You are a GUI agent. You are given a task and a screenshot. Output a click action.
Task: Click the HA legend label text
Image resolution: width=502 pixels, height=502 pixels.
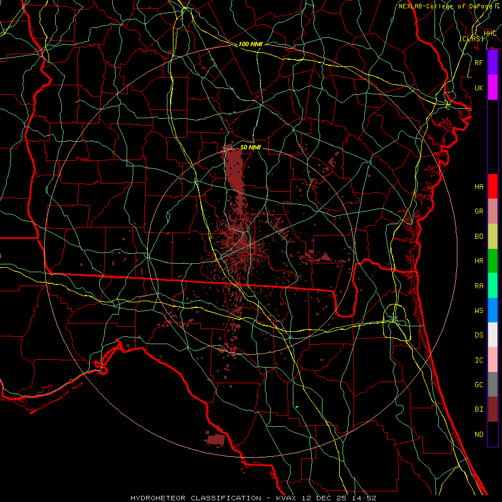(x=479, y=186)
